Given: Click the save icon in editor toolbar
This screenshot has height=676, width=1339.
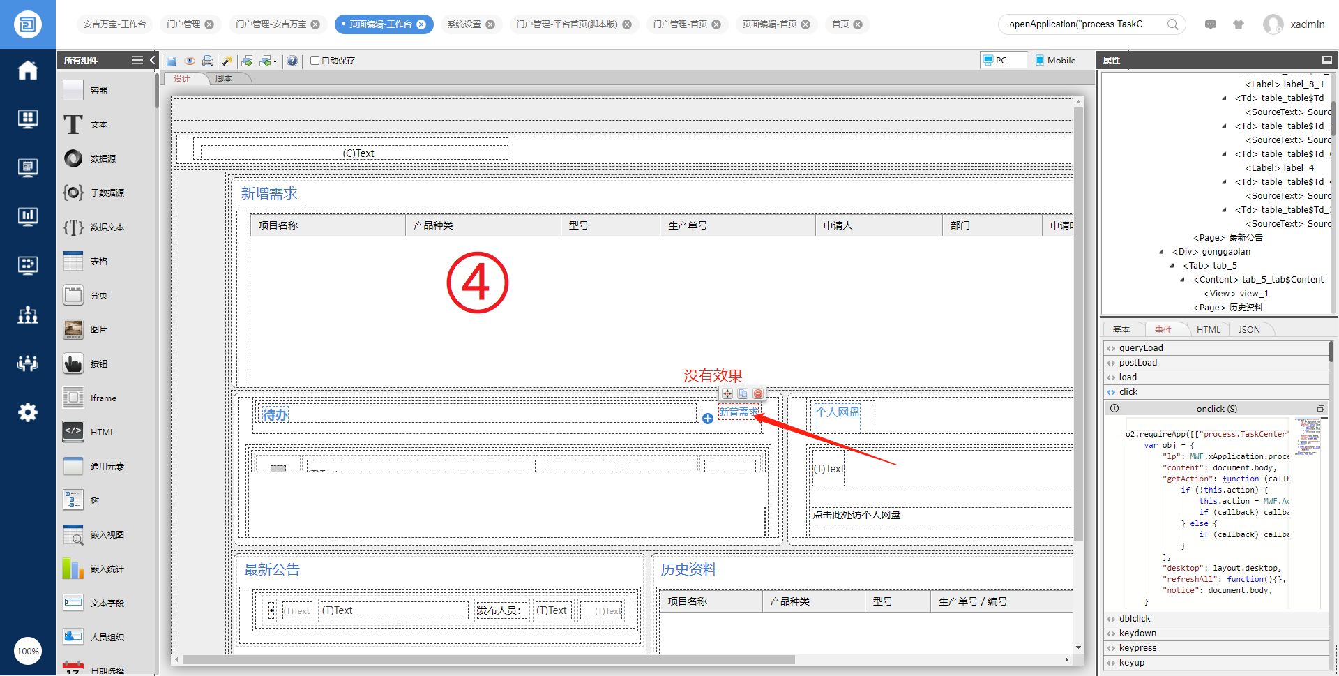Looking at the screenshot, I should [172, 61].
